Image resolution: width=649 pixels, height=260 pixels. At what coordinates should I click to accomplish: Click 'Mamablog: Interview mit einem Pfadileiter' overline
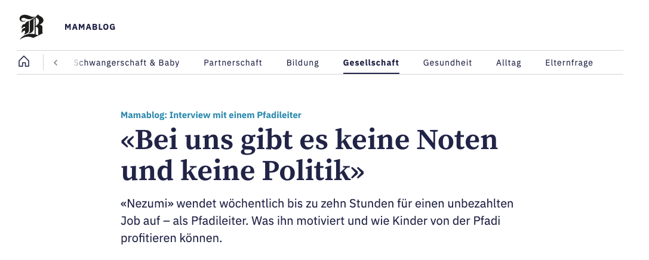pos(211,115)
